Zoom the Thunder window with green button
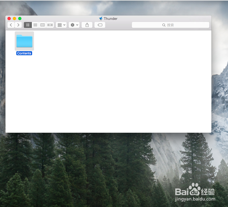The width and height of the screenshot is (228, 207). (20, 19)
